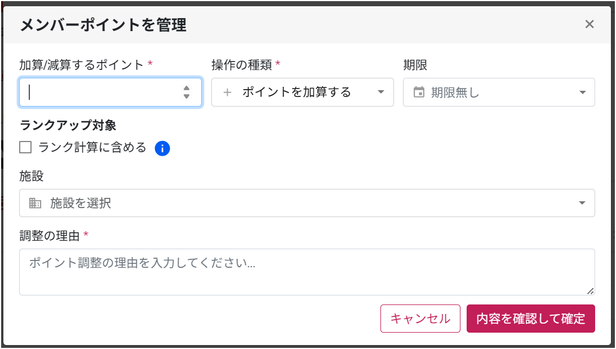Click the building icon in 施設 field
The height and width of the screenshot is (349, 616).
click(36, 204)
